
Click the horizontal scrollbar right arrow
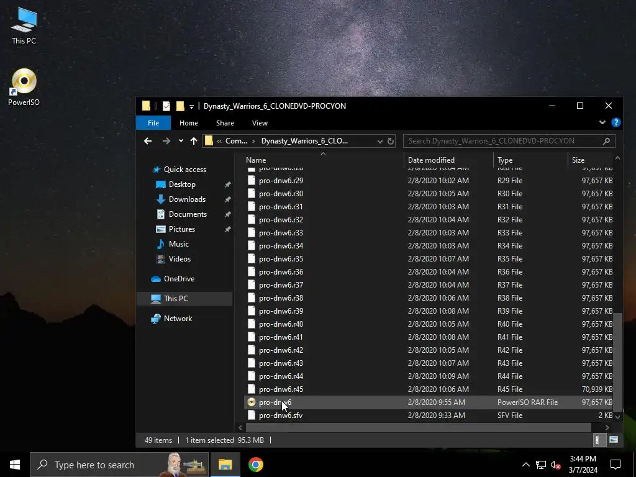[607, 427]
